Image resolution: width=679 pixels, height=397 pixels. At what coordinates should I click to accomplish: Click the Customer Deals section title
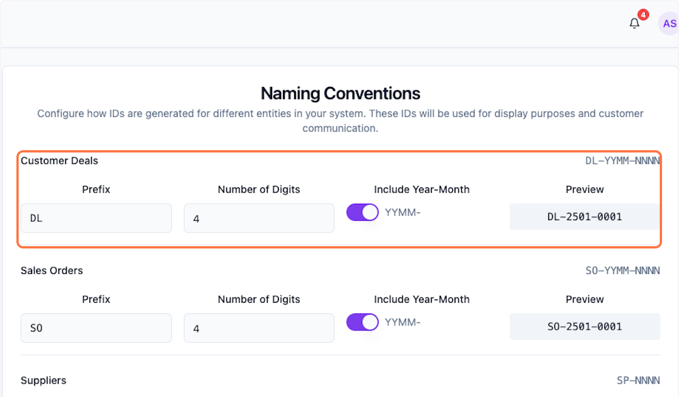click(x=59, y=161)
